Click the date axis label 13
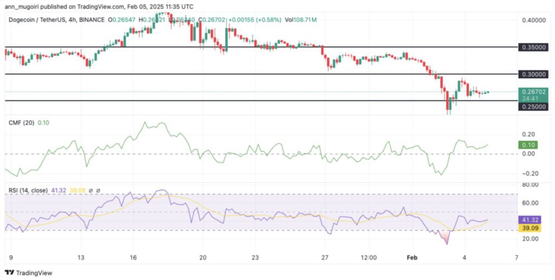The height and width of the screenshot is (280, 555). pos(81,258)
